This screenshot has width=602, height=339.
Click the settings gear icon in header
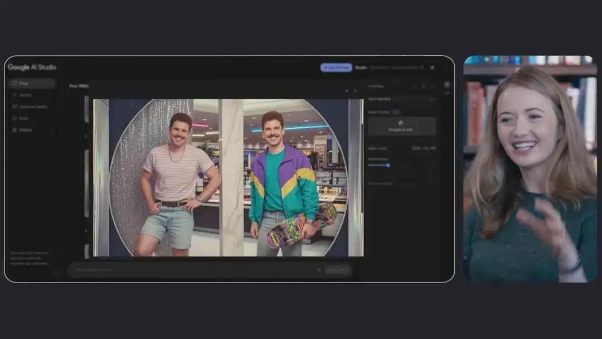point(433,67)
